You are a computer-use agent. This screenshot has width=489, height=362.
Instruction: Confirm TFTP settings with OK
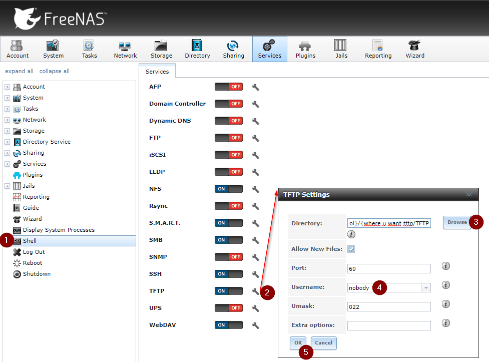[x=298, y=342]
